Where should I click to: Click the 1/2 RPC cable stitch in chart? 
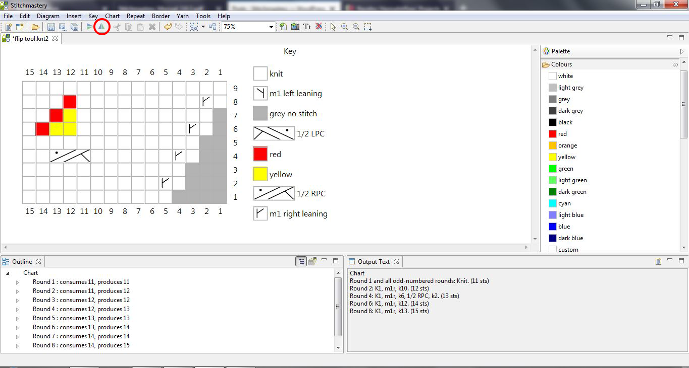70,156
